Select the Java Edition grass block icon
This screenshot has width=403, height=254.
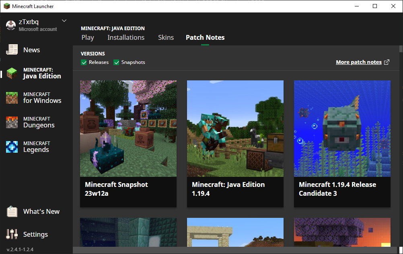coord(12,73)
